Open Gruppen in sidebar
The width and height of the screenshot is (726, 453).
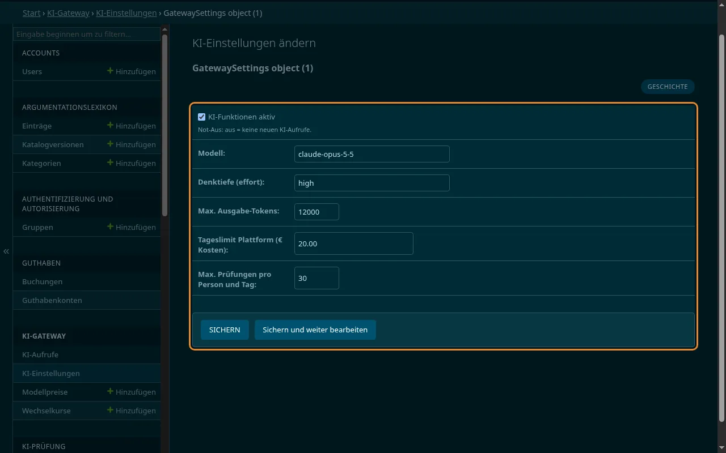point(37,227)
